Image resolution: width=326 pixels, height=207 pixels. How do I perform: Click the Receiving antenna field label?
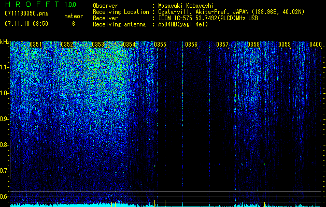119,24
